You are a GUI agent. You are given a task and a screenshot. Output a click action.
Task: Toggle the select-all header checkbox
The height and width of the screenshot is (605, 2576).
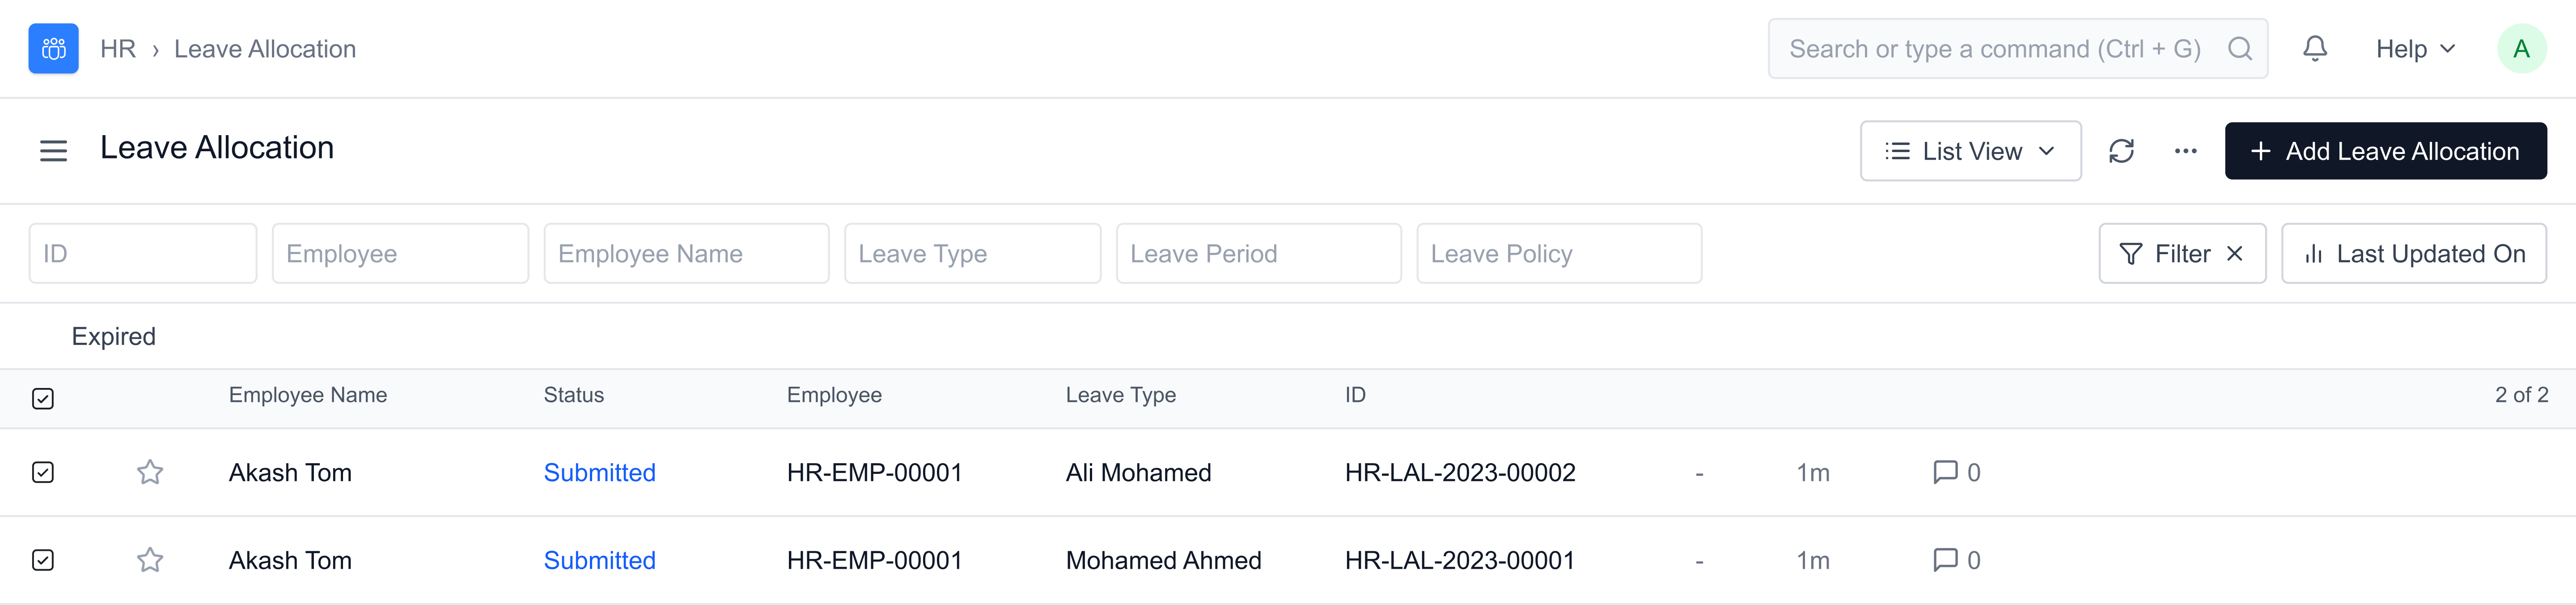click(43, 398)
